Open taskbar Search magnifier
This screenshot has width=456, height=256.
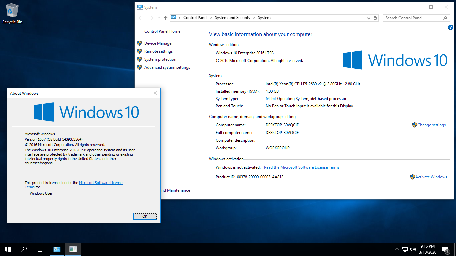(x=24, y=249)
